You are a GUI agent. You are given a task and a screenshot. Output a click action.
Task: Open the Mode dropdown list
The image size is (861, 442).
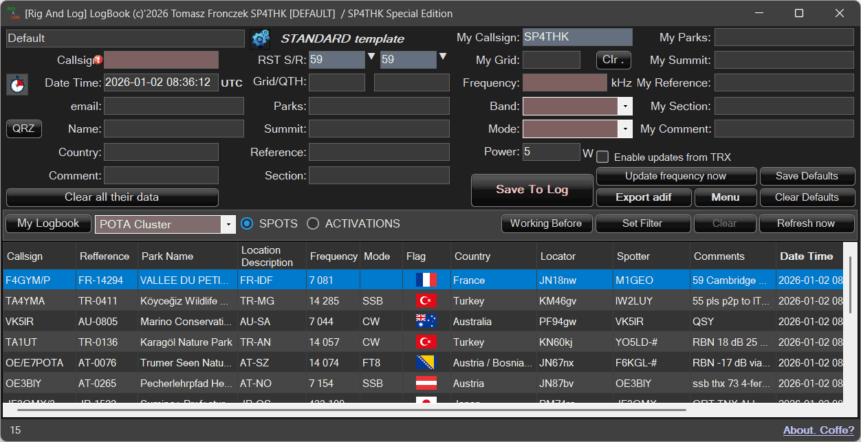pos(624,129)
